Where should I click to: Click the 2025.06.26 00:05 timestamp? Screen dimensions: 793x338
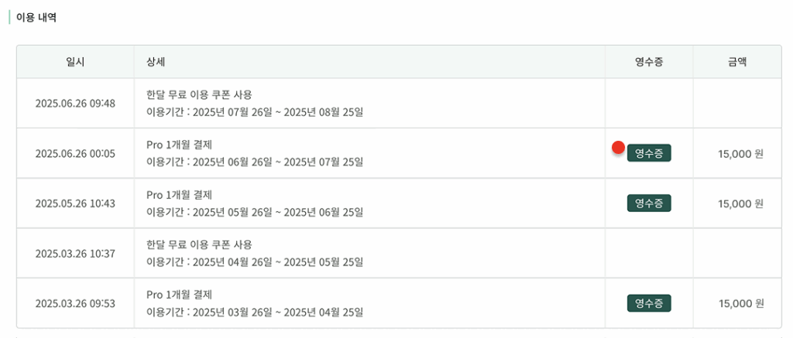pyautogui.click(x=75, y=153)
